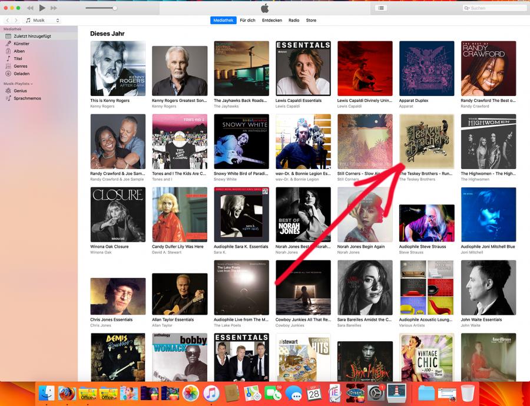The width and height of the screenshot is (530, 406).
Task: Open Geladen downloads in the sidebar
Action: point(21,74)
